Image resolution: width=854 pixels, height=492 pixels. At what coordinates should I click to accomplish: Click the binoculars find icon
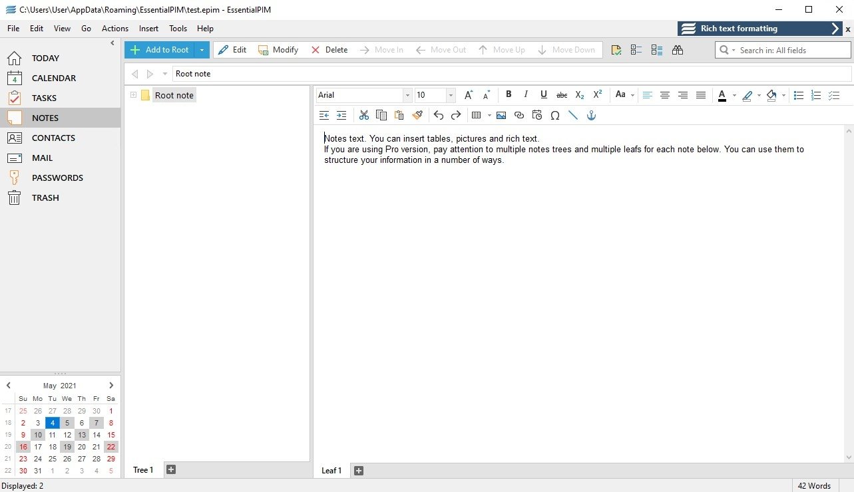coord(678,50)
